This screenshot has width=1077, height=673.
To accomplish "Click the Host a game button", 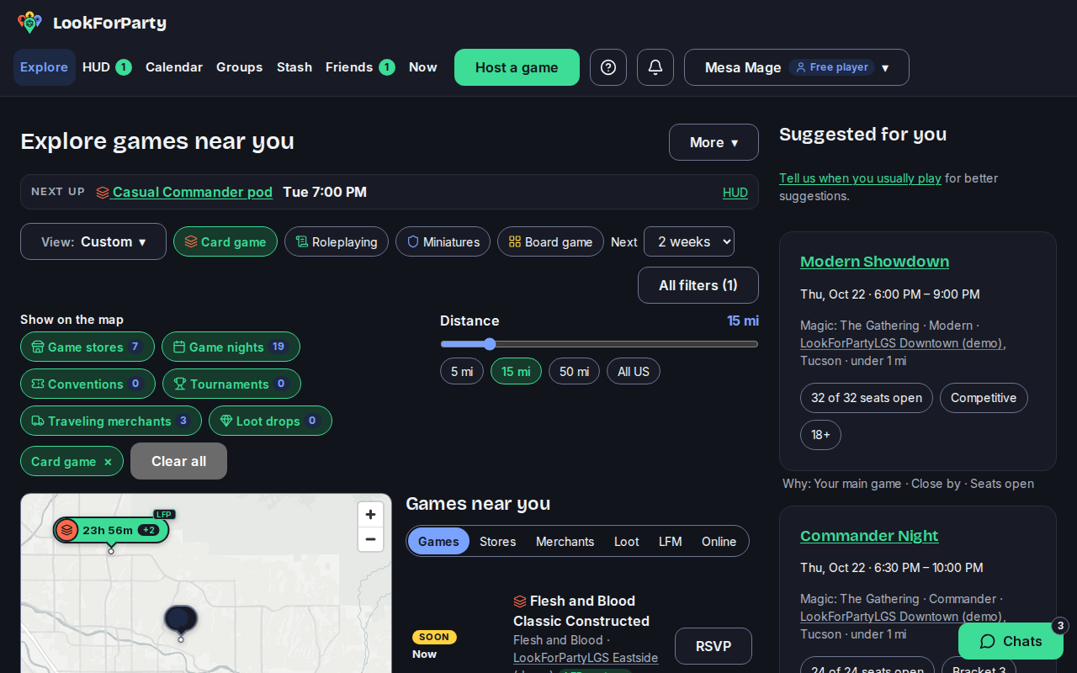I will tap(517, 67).
